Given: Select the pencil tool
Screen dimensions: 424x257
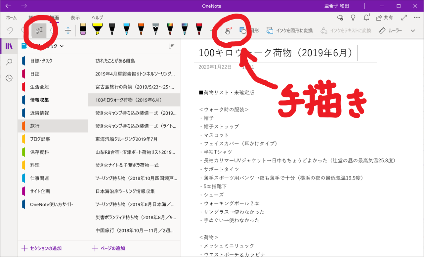Looking at the screenshot, I should coord(155,29).
